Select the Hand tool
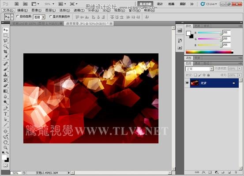This screenshot has width=244, height=176. click(x=6, y=142)
